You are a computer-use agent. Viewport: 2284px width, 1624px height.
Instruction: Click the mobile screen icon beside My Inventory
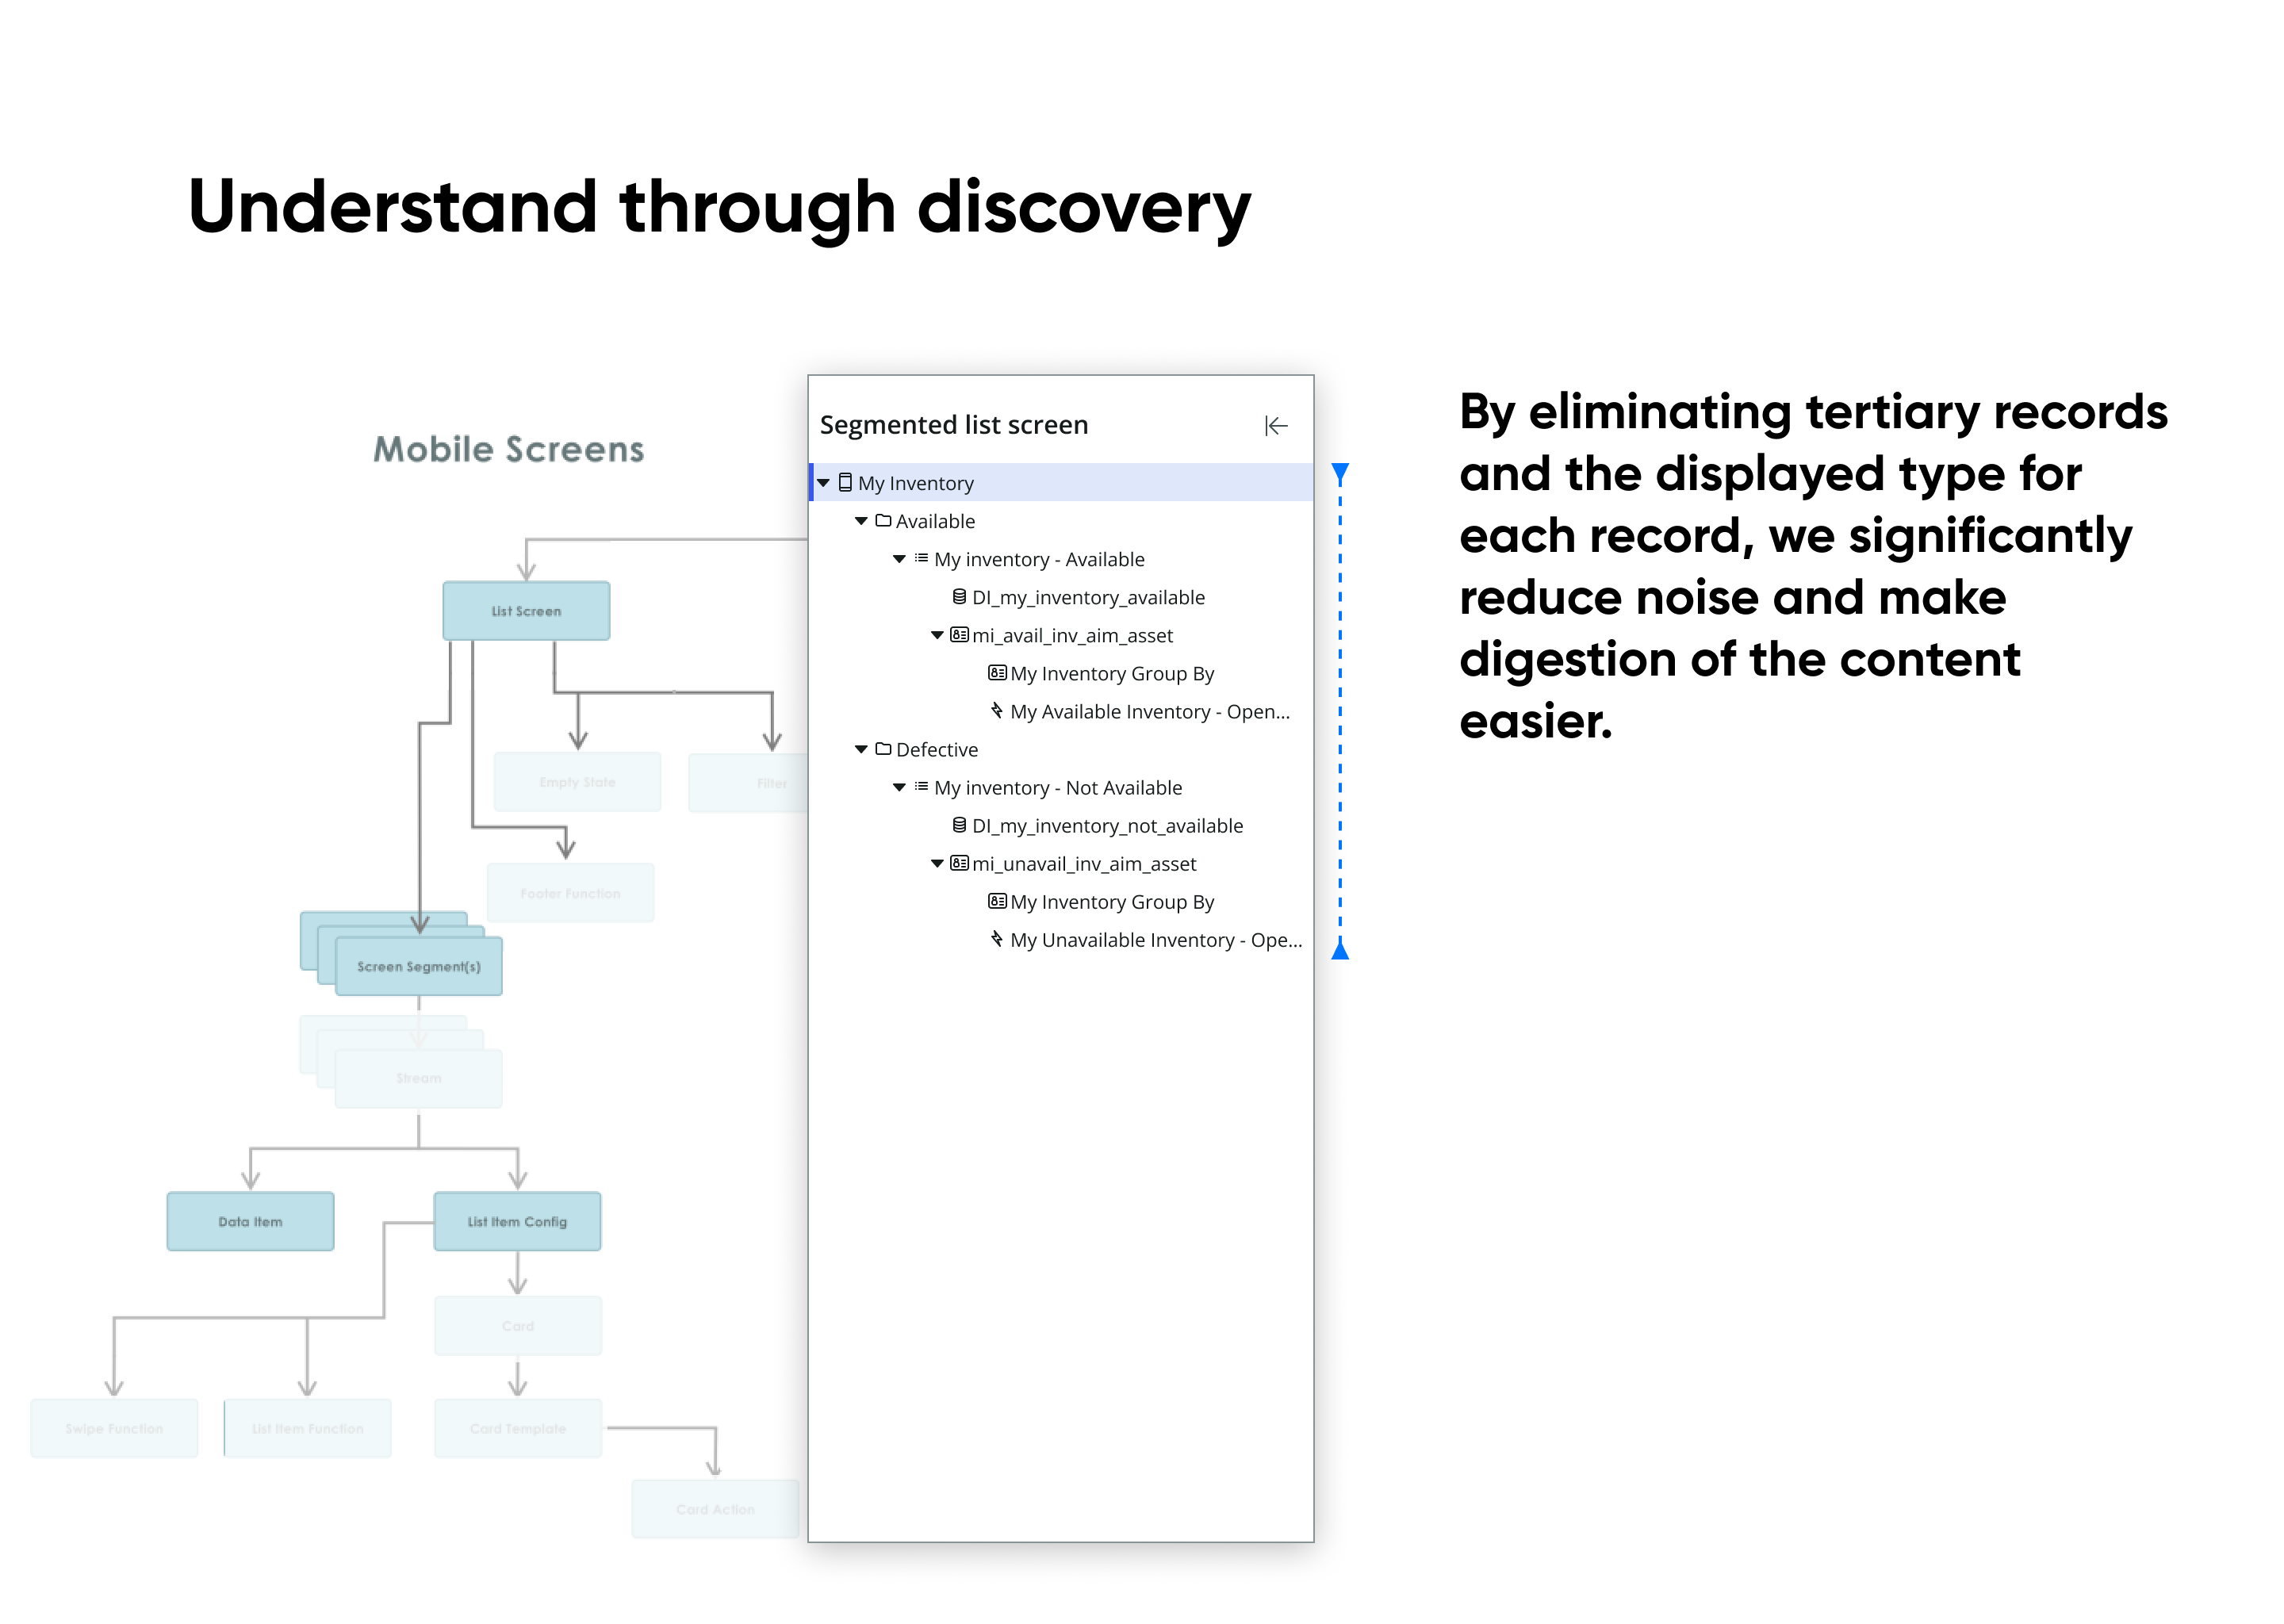click(x=845, y=482)
